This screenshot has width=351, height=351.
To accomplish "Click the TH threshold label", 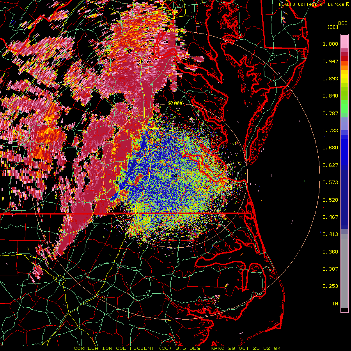I will [335, 304].
